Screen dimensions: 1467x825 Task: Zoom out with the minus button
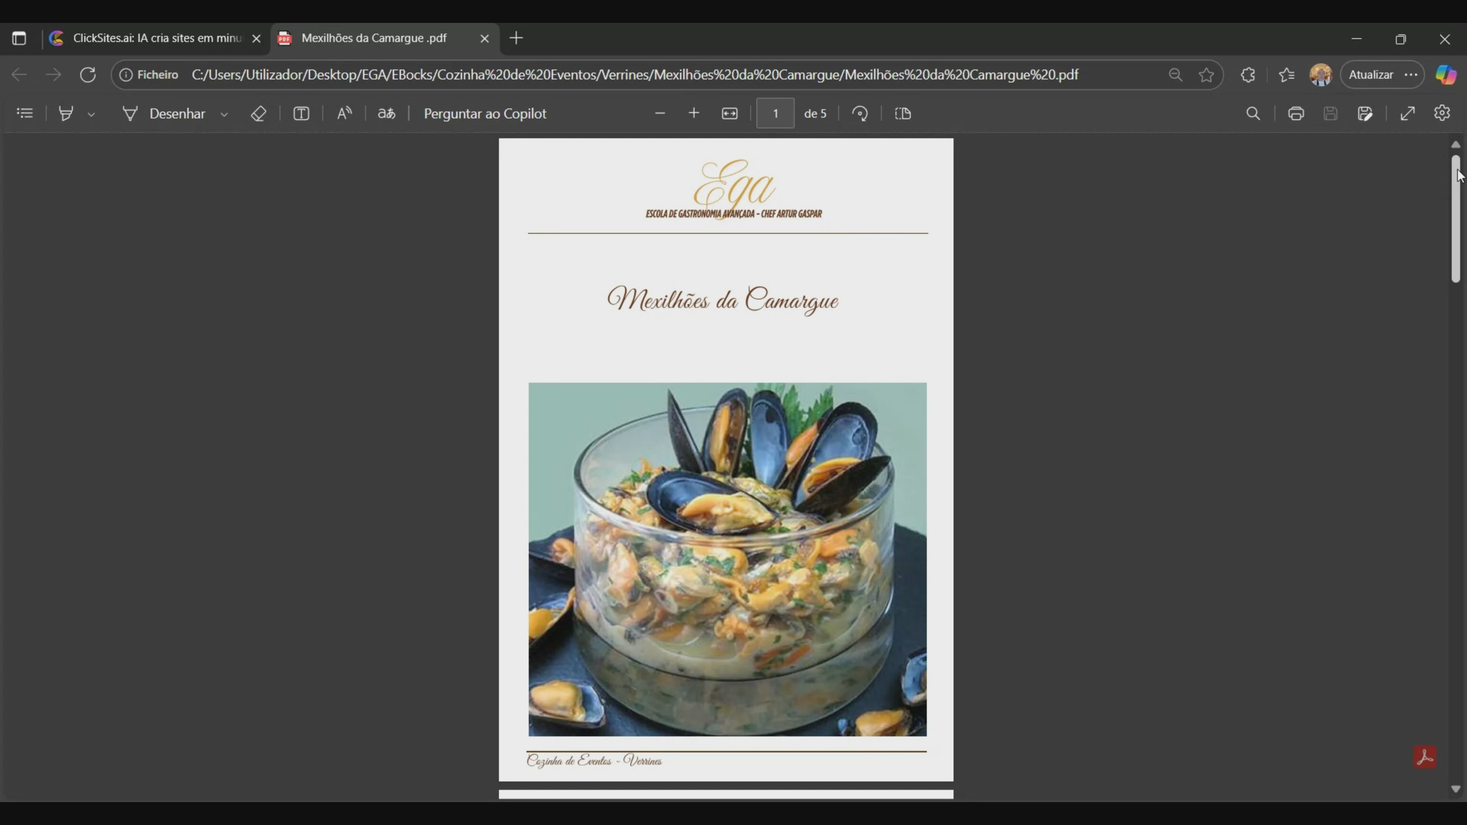click(660, 113)
